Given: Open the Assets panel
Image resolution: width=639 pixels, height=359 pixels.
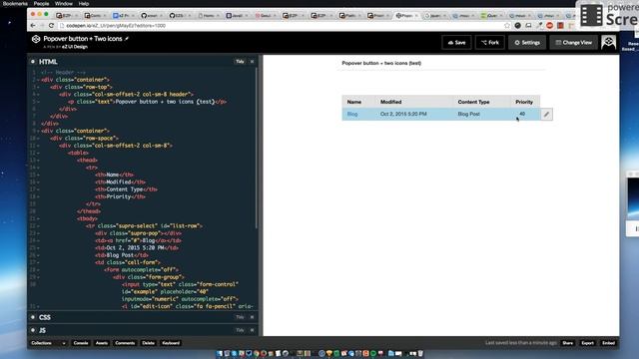Looking at the screenshot, I should 102,343.
